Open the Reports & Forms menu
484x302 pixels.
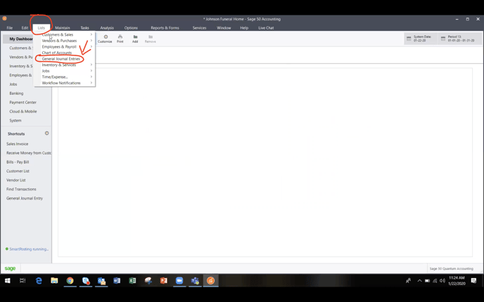pos(165,27)
